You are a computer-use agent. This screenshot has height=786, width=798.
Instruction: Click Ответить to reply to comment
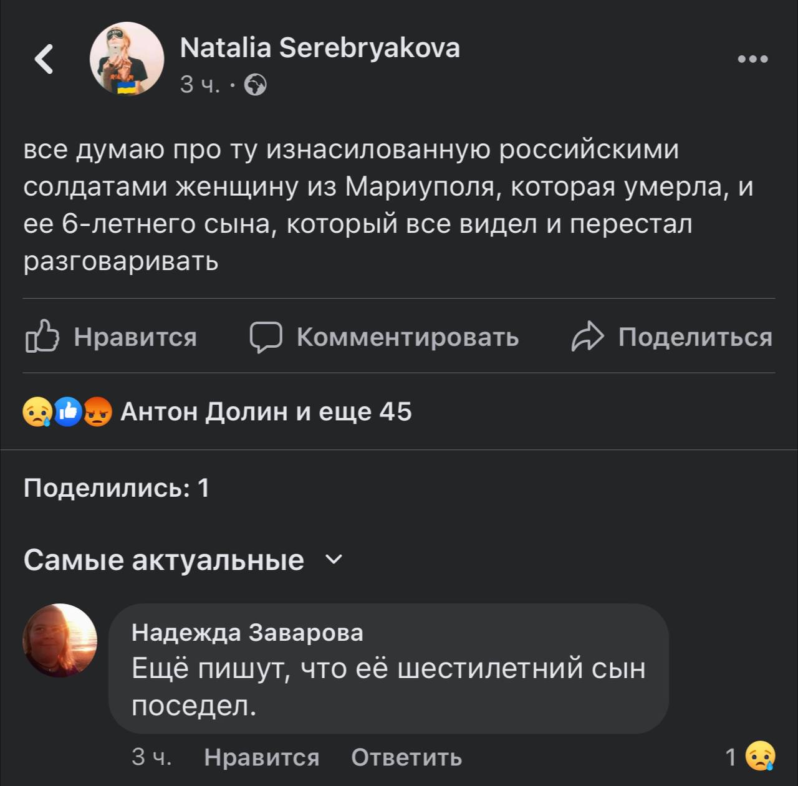point(406,757)
